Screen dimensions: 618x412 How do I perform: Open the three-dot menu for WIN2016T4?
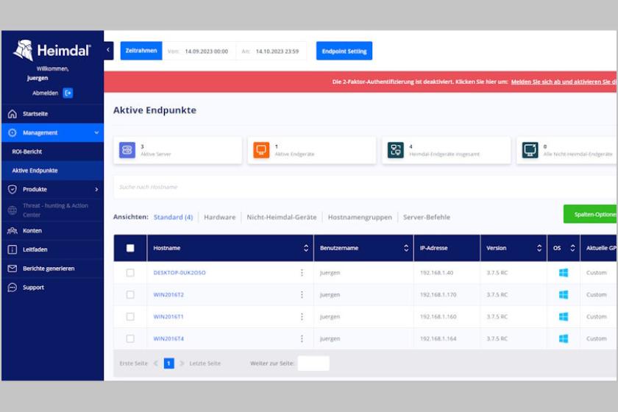point(302,338)
